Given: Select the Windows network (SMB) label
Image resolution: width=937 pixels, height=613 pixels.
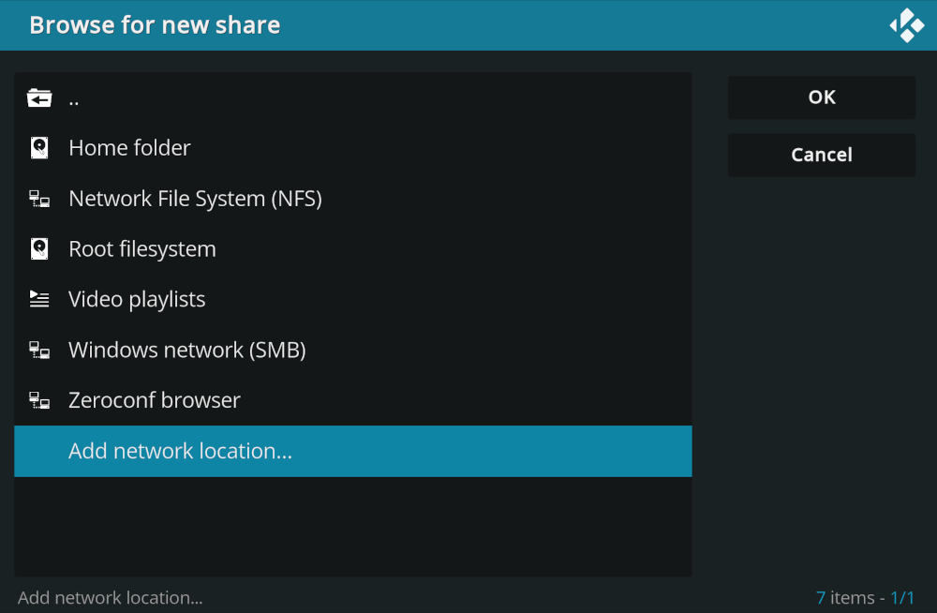Looking at the screenshot, I should (187, 350).
